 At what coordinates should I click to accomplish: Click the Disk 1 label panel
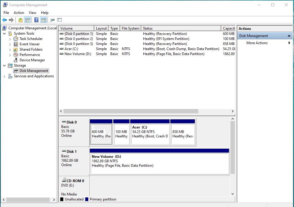click(74, 161)
